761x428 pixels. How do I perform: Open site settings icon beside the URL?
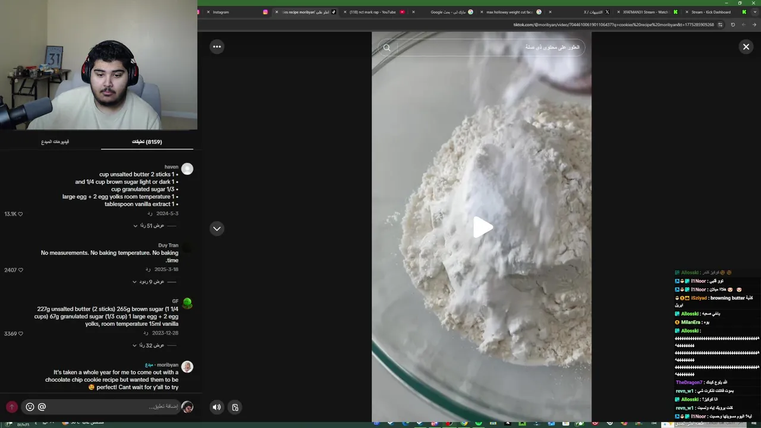point(721,24)
